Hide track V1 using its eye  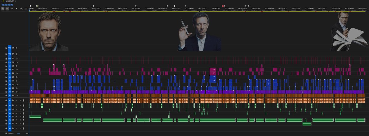click(x=17, y=95)
